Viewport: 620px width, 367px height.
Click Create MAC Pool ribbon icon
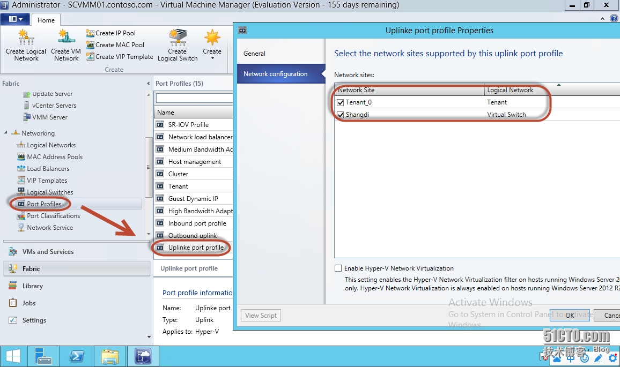pos(90,45)
